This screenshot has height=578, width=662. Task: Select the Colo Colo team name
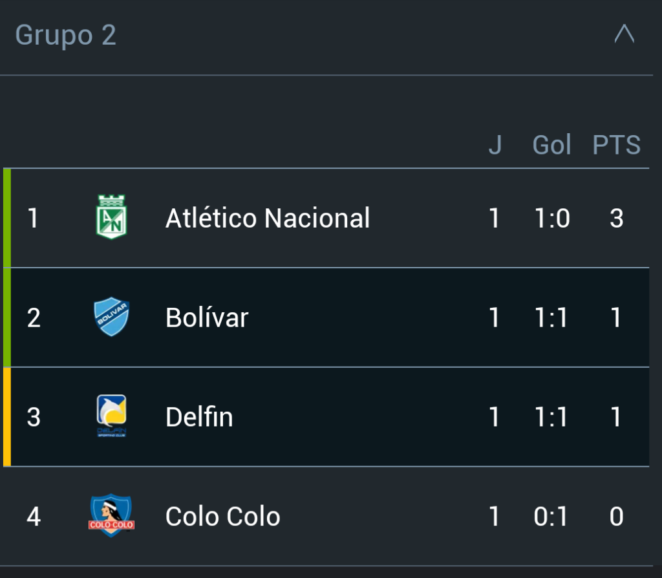(x=223, y=517)
